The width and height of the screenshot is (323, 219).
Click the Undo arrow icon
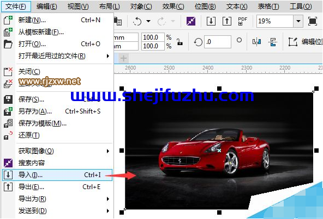point(137,21)
